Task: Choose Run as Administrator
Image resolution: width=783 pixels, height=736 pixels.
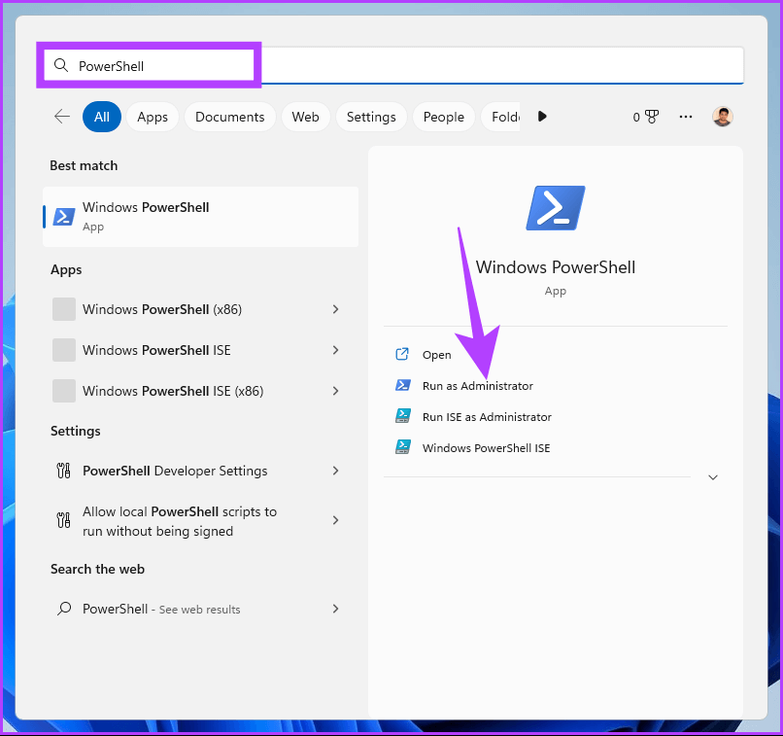Action: (477, 386)
